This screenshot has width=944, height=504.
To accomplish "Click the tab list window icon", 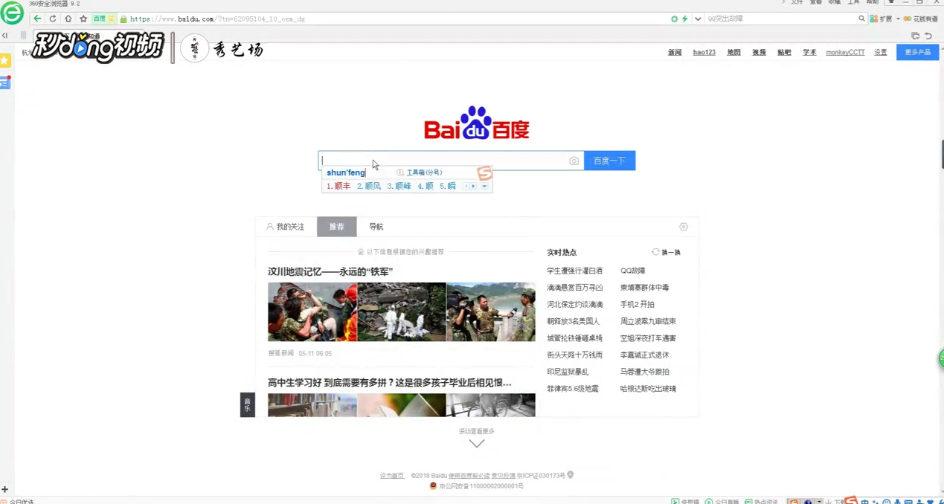I will pos(915,36).
